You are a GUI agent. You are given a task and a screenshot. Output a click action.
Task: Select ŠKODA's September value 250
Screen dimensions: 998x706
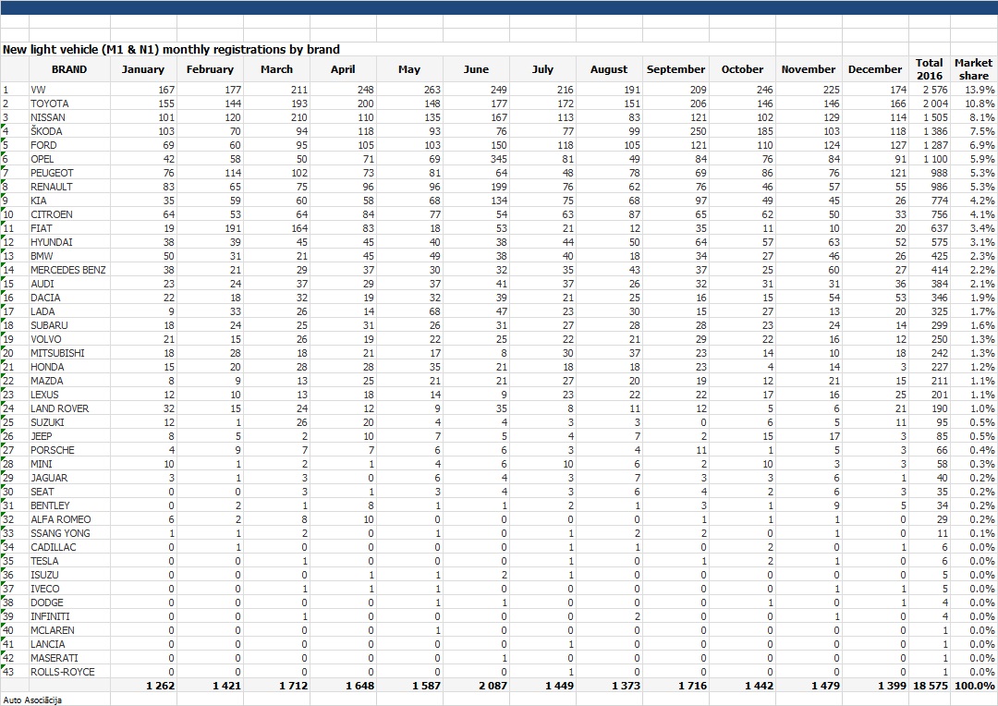pyautogui.click(x=675, y=131)
